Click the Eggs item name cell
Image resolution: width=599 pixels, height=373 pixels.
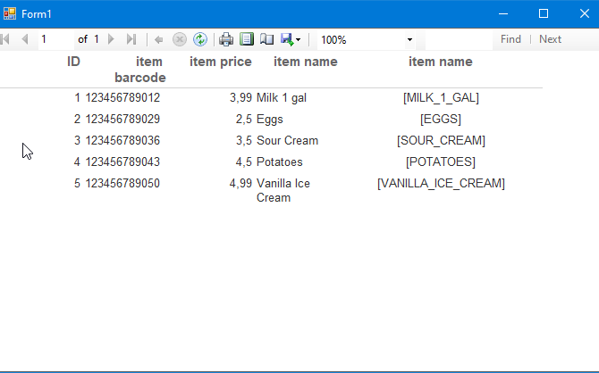270,119
